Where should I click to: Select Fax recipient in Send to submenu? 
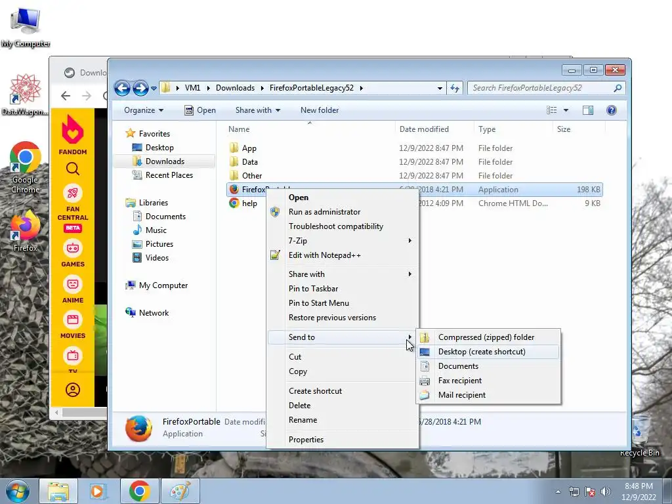pyautogui.click(x=488, y=381)
